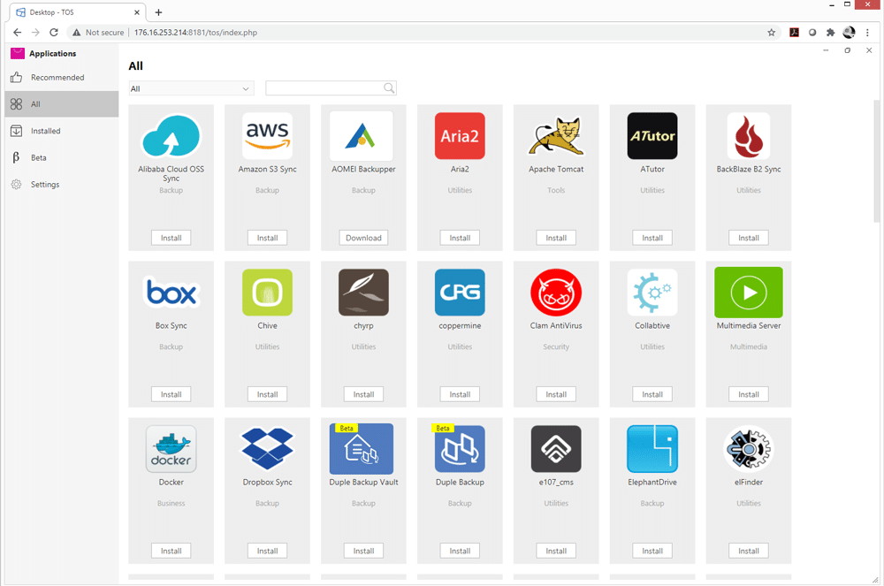
Task: Install elFinder
Action: 749,551
